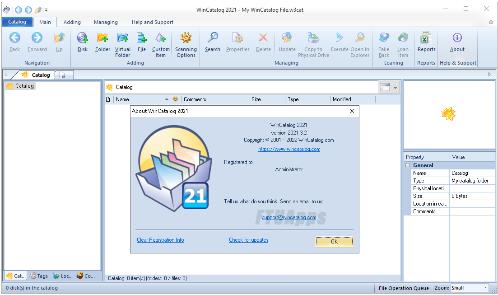The image size is (498, 295).
Task: Open File Operation Queue in status bar
Action: (x=404, y=288)
